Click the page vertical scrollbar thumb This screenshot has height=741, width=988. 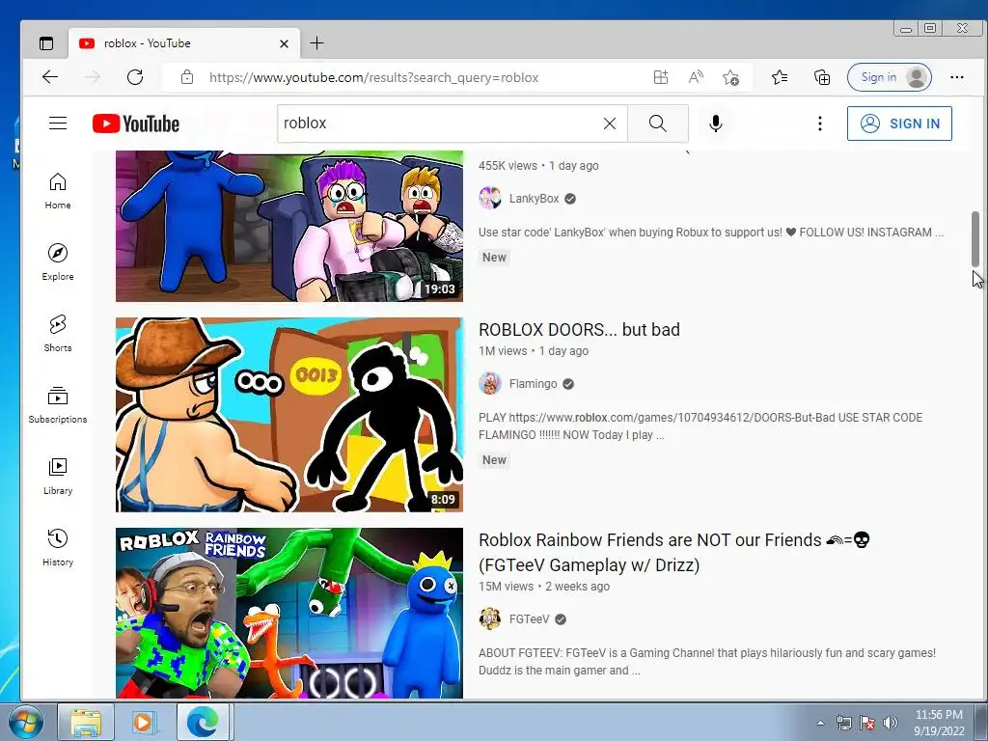click(975, 239)
